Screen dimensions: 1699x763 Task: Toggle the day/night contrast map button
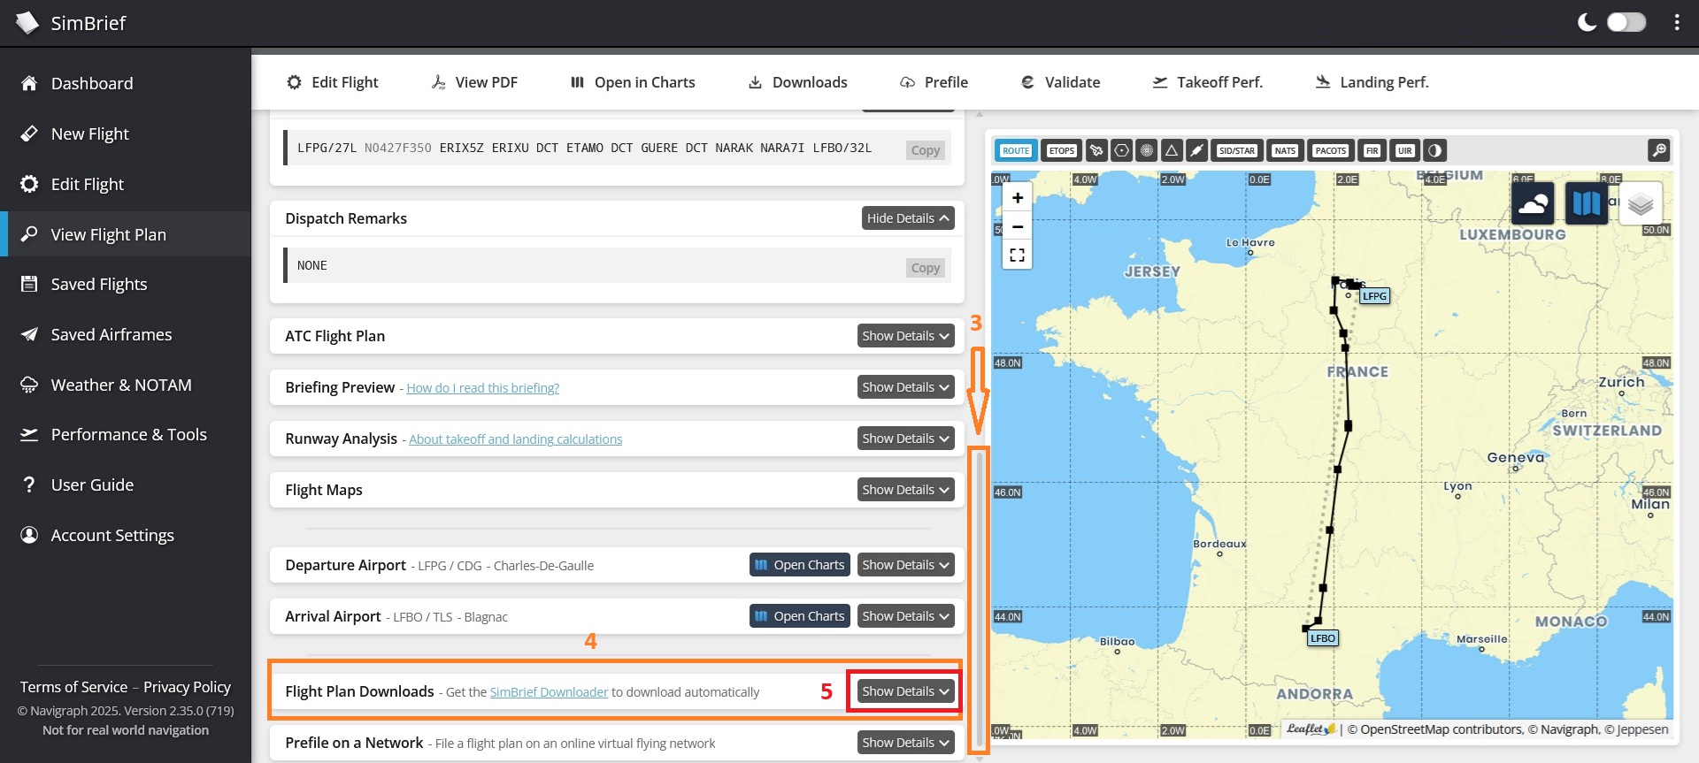click(x=1435, y=150)
